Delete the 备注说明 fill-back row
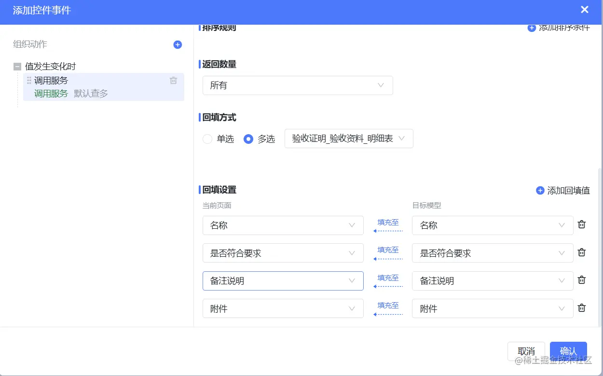 [582, 280]
